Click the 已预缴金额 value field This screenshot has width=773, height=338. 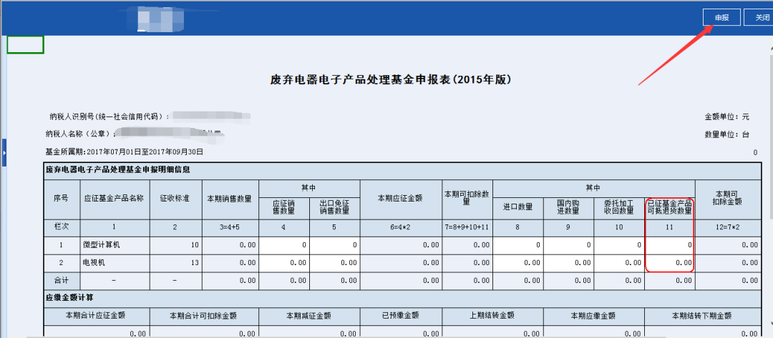pos(401,332)
